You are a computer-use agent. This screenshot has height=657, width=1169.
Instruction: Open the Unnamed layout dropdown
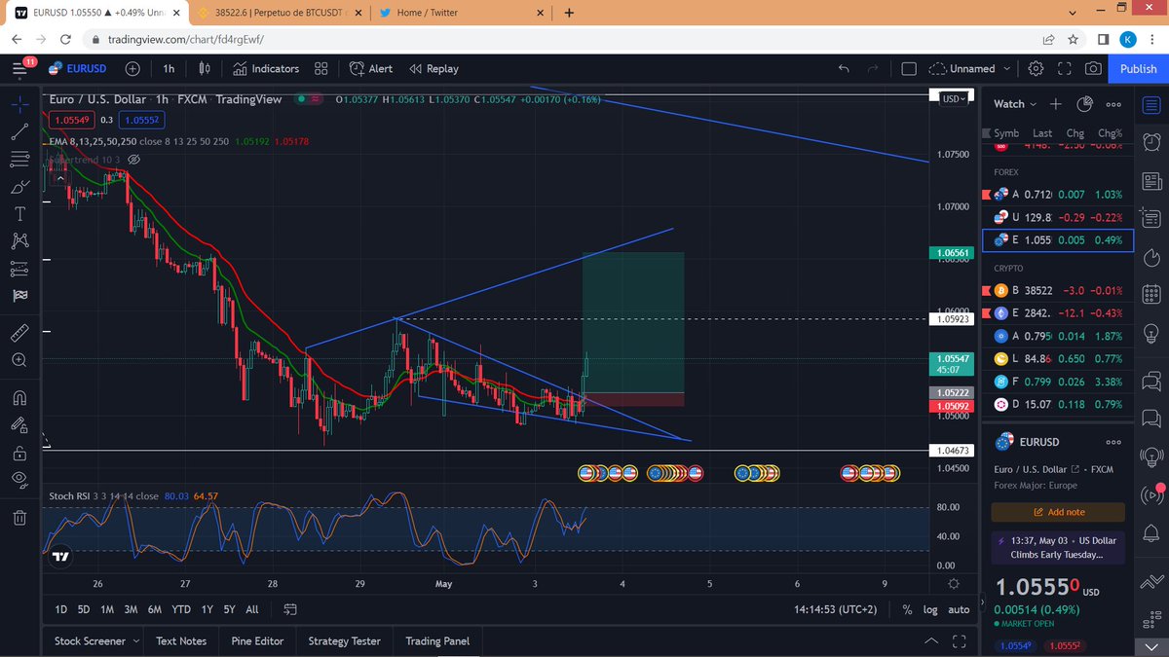pos(968,69)
